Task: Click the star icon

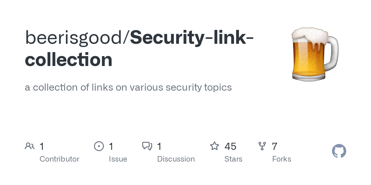Action: click(x=215, y=146)
